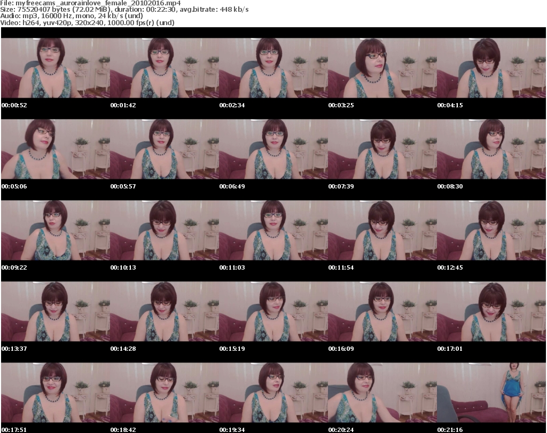Click the thumbnail frame at 00:10:13
This screenshot has height=433, width=547.
pyautogui.click(x=165, y=230)
